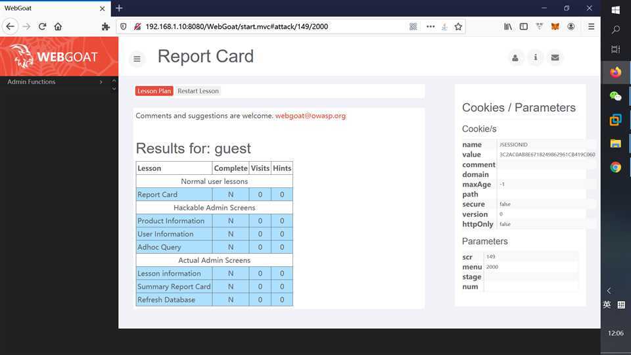Click the WebGoat logo banner

click(x=59, y=57)
